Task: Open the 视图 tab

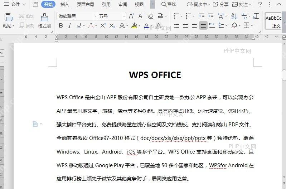Action: pyautogui.click(x=139, y=4)
